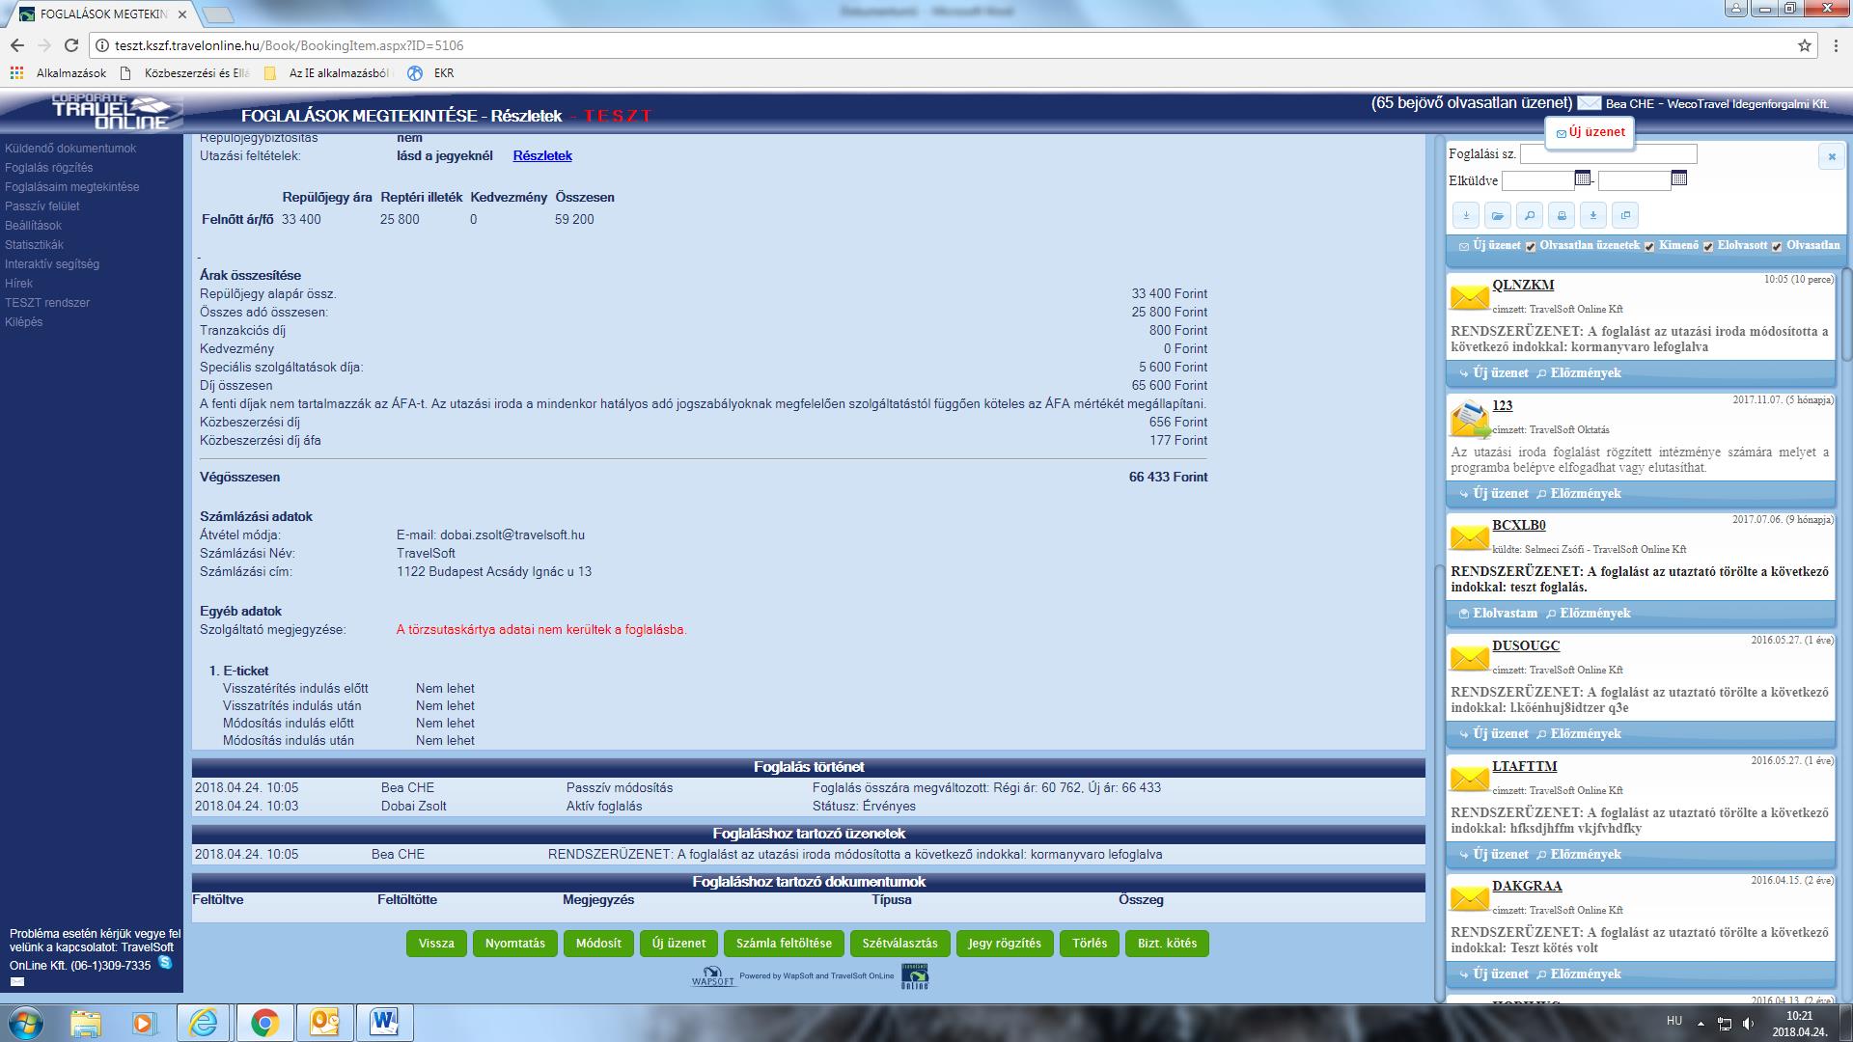
Task: Click the open folder icon in message panel
Action: (1497, 216)
